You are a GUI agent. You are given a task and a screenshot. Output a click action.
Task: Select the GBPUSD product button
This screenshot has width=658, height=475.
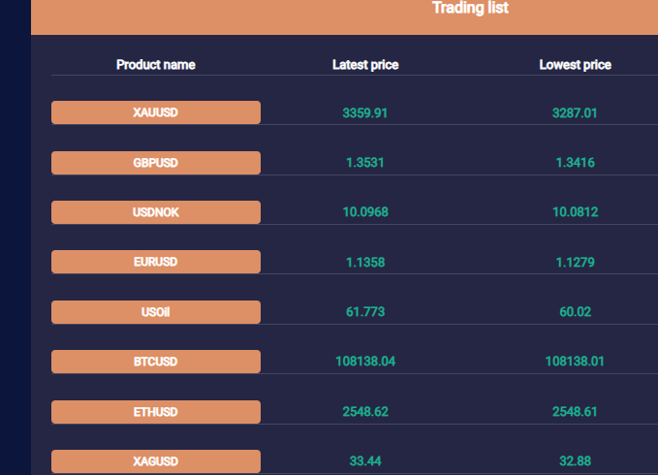[x=155, y=163]
